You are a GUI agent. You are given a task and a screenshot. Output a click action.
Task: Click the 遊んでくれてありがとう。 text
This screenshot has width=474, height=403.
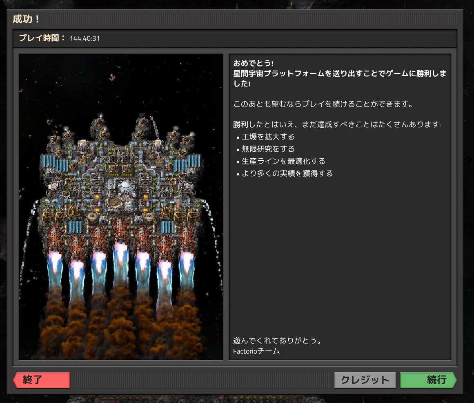point(277,341)
